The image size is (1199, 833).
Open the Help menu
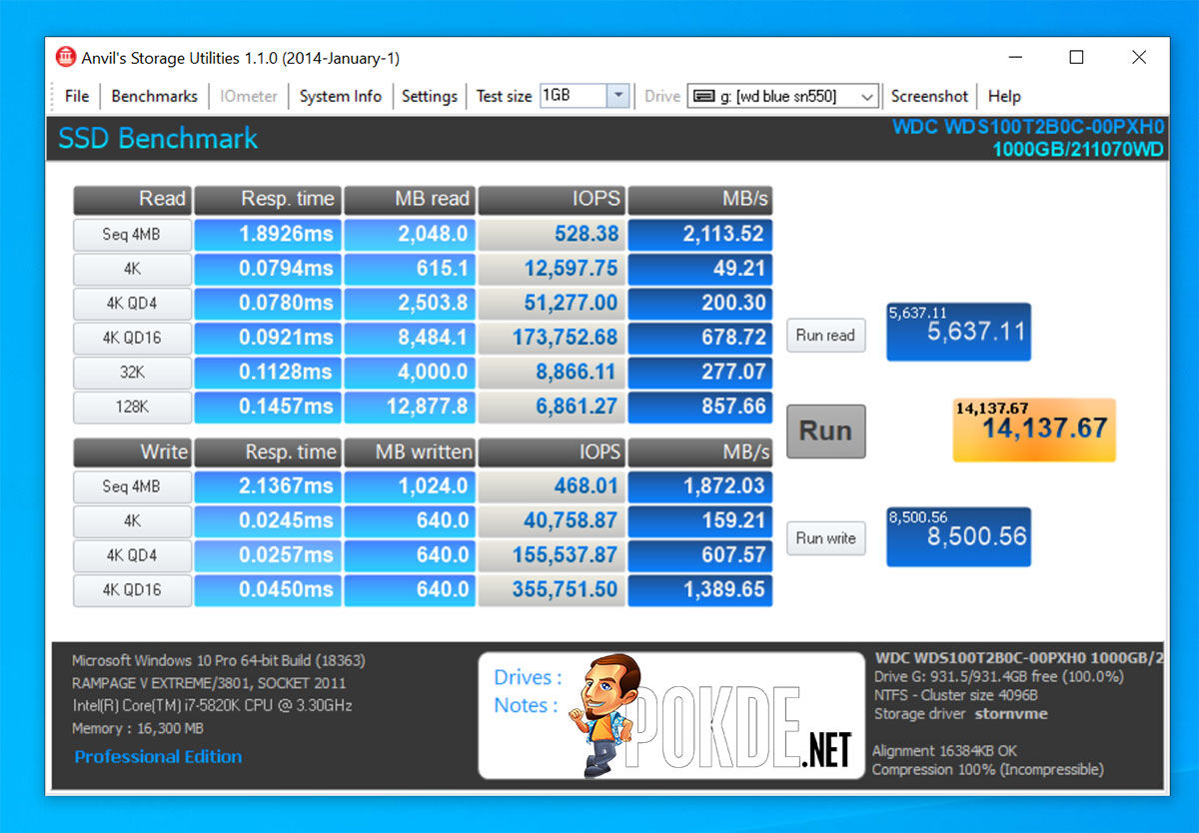click(x=1004, y=96)
